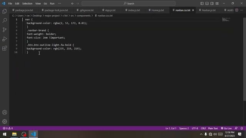
Task: Open the View menu
Action: coord(38,3)
